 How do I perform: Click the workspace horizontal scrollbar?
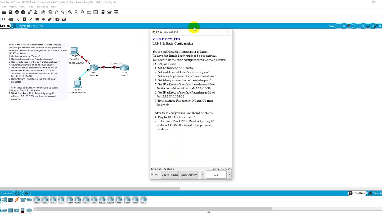[x=90, y=188]
